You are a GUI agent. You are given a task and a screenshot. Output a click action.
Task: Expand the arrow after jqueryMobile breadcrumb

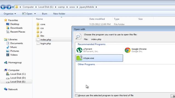[x=96, y=7]
